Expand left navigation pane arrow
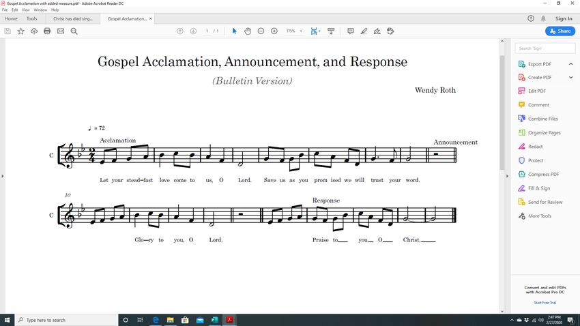The image size is (580, 326). [3, 176]
